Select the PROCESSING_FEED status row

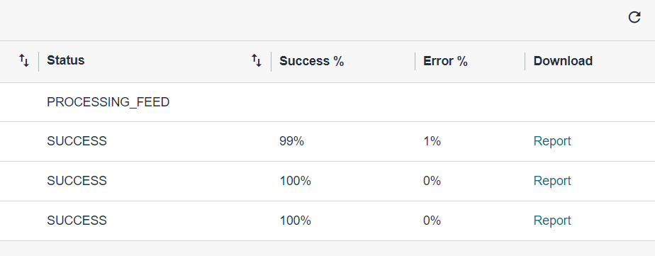click(327, 102)
